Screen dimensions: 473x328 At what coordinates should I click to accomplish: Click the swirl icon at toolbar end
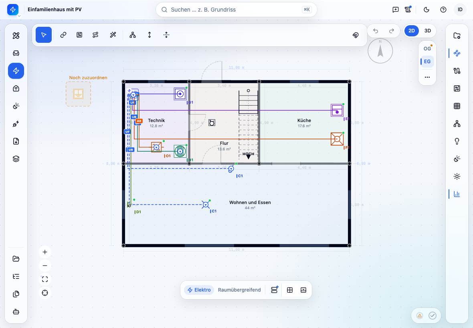pos(356,35)
